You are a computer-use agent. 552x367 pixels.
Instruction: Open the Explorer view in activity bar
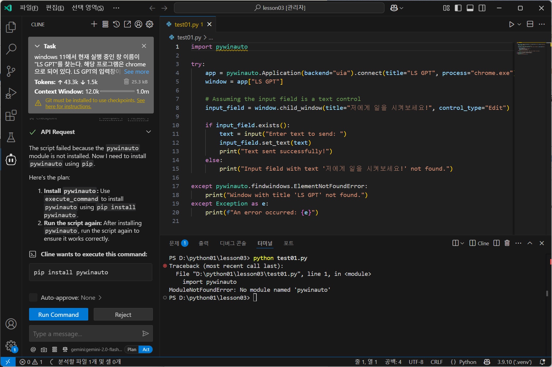pyautogui.click(x=11, y=27)
